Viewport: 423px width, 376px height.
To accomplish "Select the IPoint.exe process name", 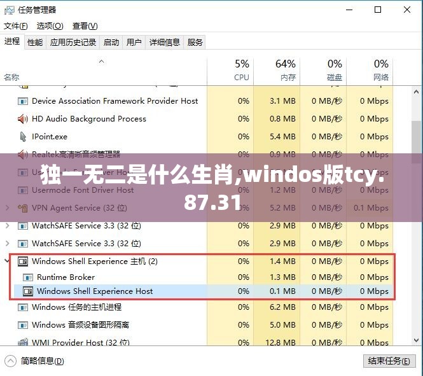I will [50, 137].
